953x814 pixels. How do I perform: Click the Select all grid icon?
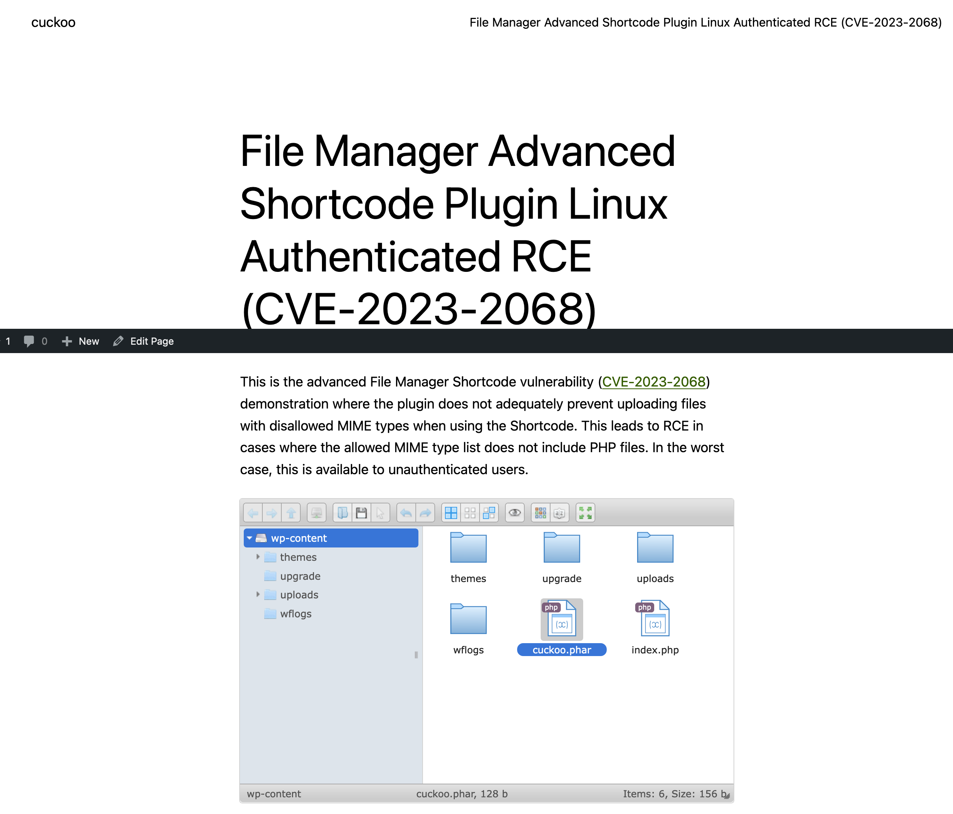451,513
